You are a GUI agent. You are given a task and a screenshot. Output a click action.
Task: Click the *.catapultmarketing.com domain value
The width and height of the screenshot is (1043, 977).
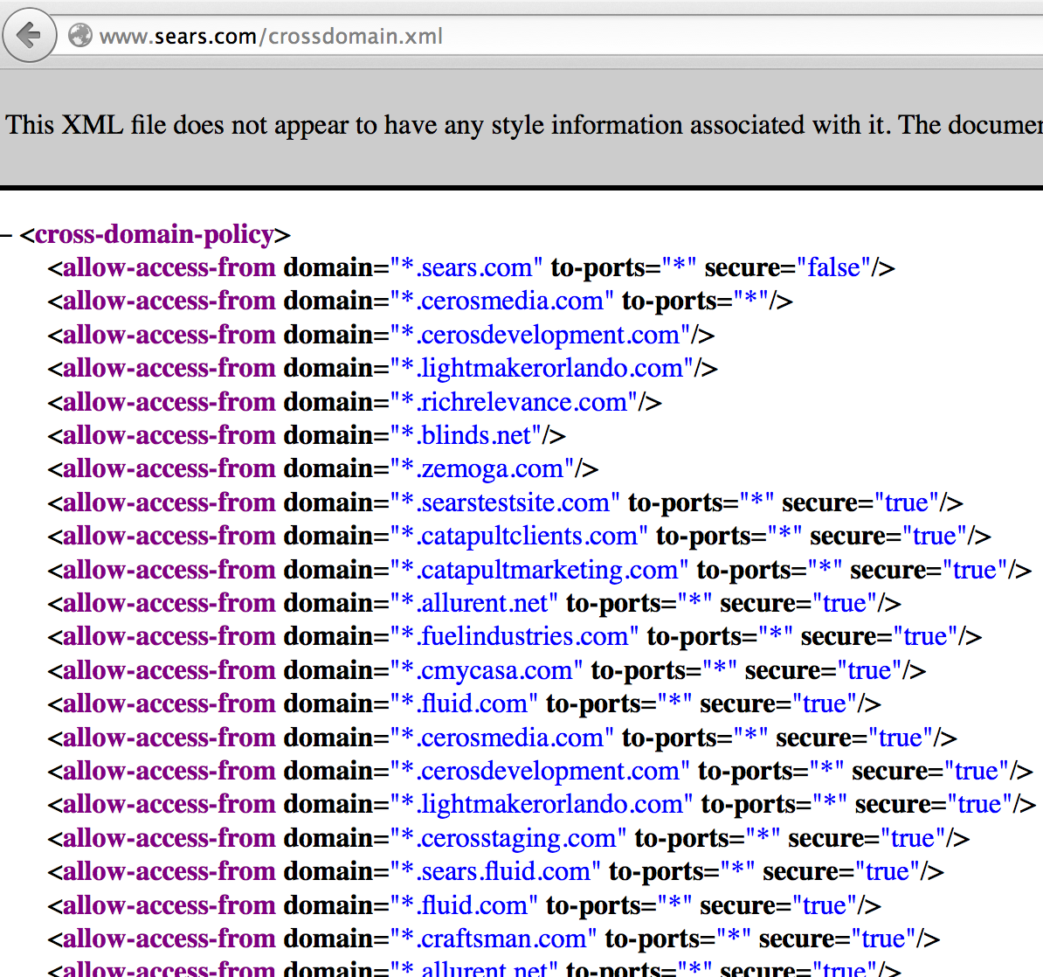539,570
